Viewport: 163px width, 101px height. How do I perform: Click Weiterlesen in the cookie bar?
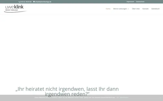[124, 97]
